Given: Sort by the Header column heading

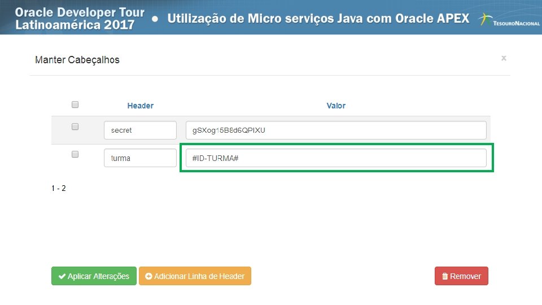Looking at the screenshot, I should [x=141, y=106].
